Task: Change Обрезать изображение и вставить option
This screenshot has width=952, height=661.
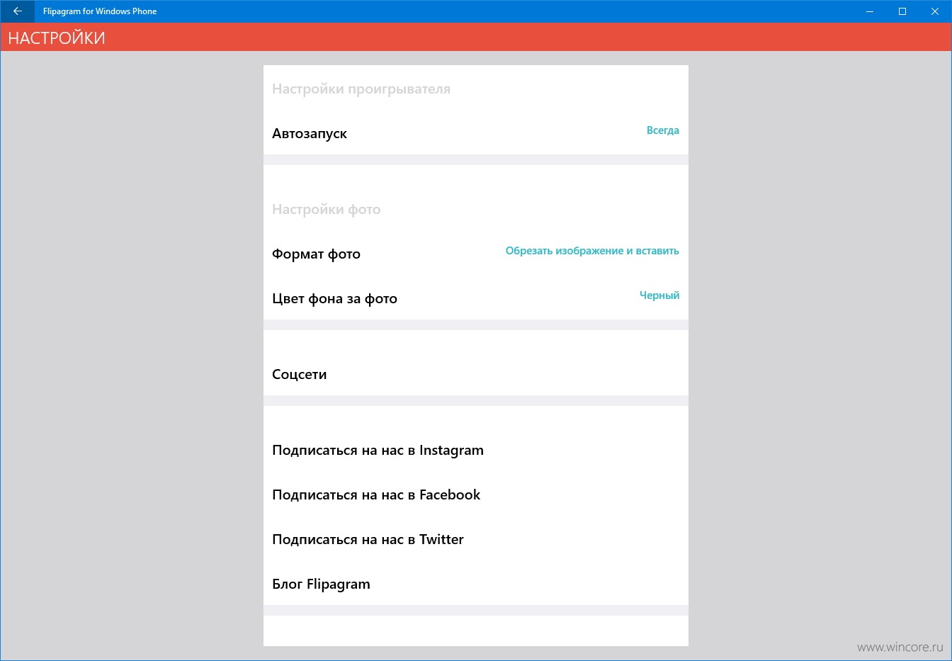Action: point(592,251)
